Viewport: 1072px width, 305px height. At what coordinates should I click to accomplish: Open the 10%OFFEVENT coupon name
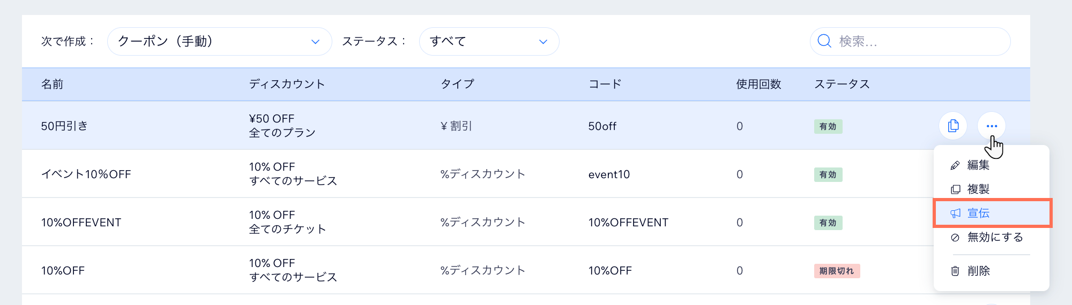[81, 223]
